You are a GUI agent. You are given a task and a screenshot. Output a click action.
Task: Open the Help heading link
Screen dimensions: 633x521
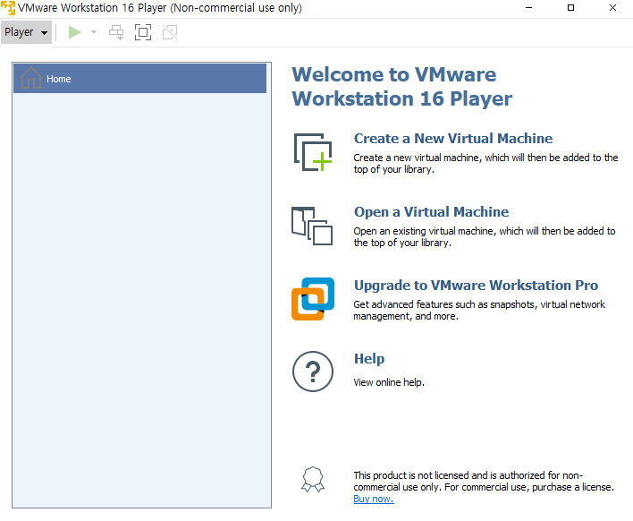pyautogui.click(x=369, y=358)
